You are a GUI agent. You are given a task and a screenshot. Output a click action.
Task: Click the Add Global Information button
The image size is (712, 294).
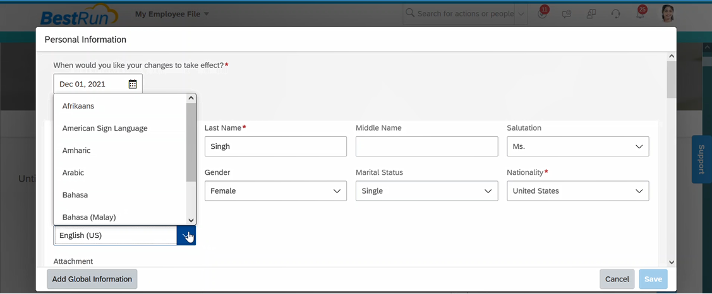[x=92, y=279]
